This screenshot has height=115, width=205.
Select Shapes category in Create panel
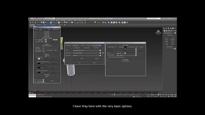(166, 31)
